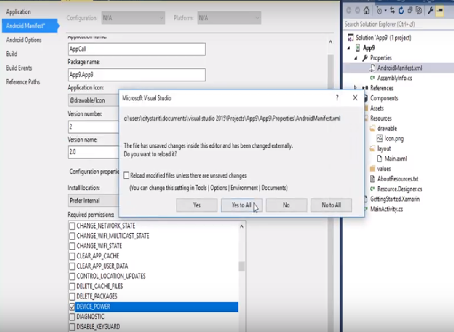Click the permissions list scrollbar thumb
The height and width of the screenshot is (332, 454).
coord(241,266)
